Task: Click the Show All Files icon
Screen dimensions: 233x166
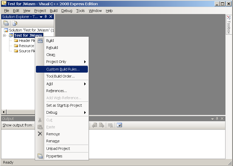Action: click(15, 23)
